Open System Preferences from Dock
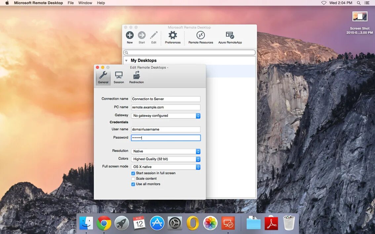The height and width of the screenshot is (234, 375). pyautogui.click(x=175, y=223)
